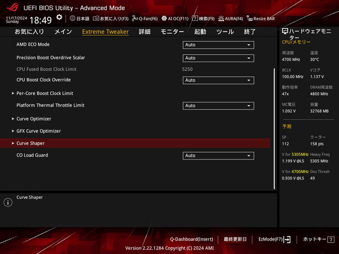The image size is (339, 254).
Task: Open the CPU Boost Clock Override dropdown
Action: point(218,80)
